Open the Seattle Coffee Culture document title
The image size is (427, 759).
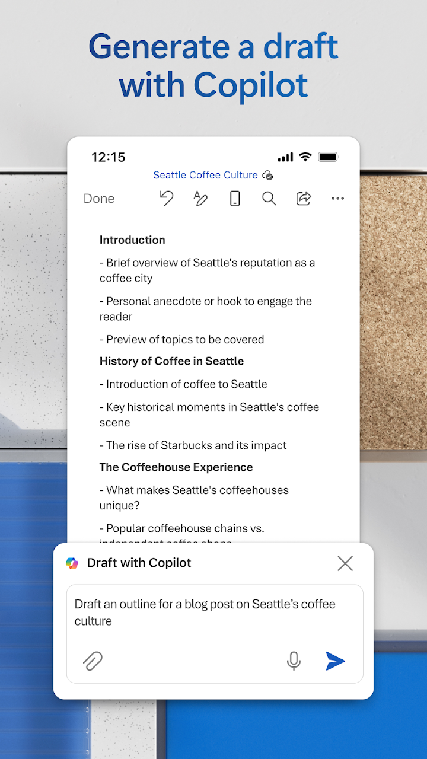205,175
